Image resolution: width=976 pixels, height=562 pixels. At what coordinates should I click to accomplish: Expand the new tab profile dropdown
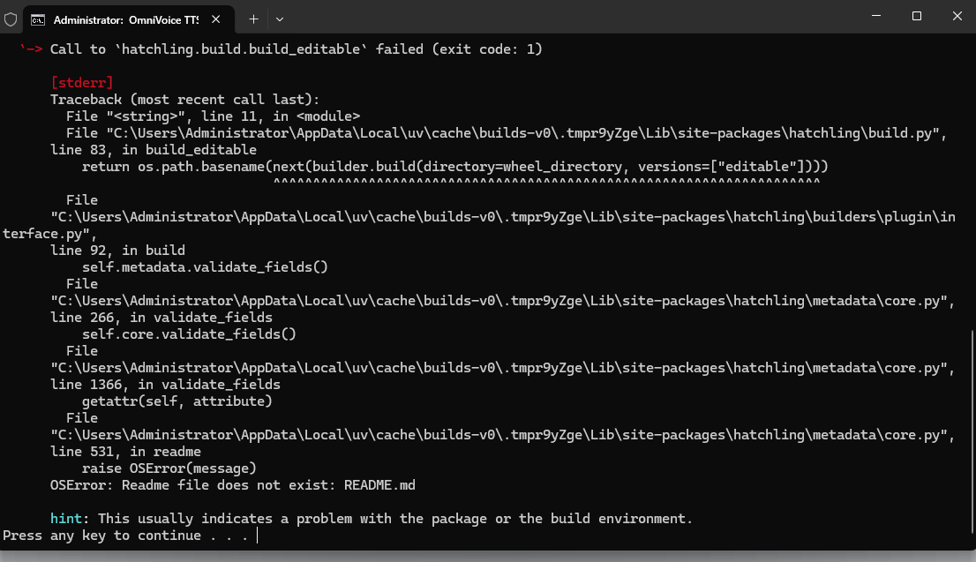pos(280,19)
